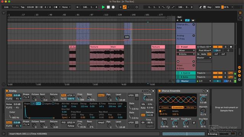Remove the Chorus-En automation lane minus icon
This screenshot has width=244, height=137.
click(194, 24)
